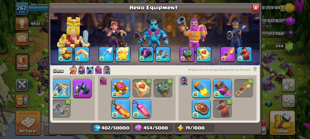This screenshot has width=310, height=139.
Task: Click the Giant Gauntlet equipped slot
Action: pos(65,54)
